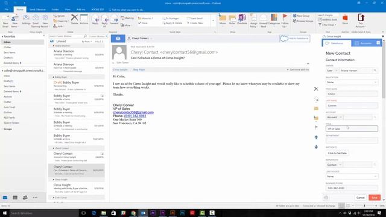Open the Owner type User dropdown
The width and height of the screenshot is (386, 217).
[332, 71]
